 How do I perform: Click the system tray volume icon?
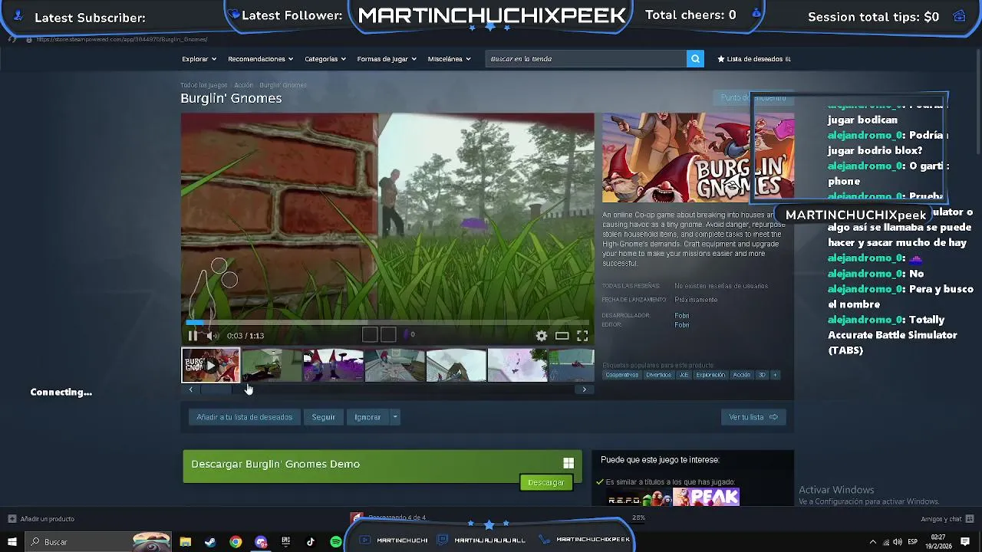tap(897, 542)
